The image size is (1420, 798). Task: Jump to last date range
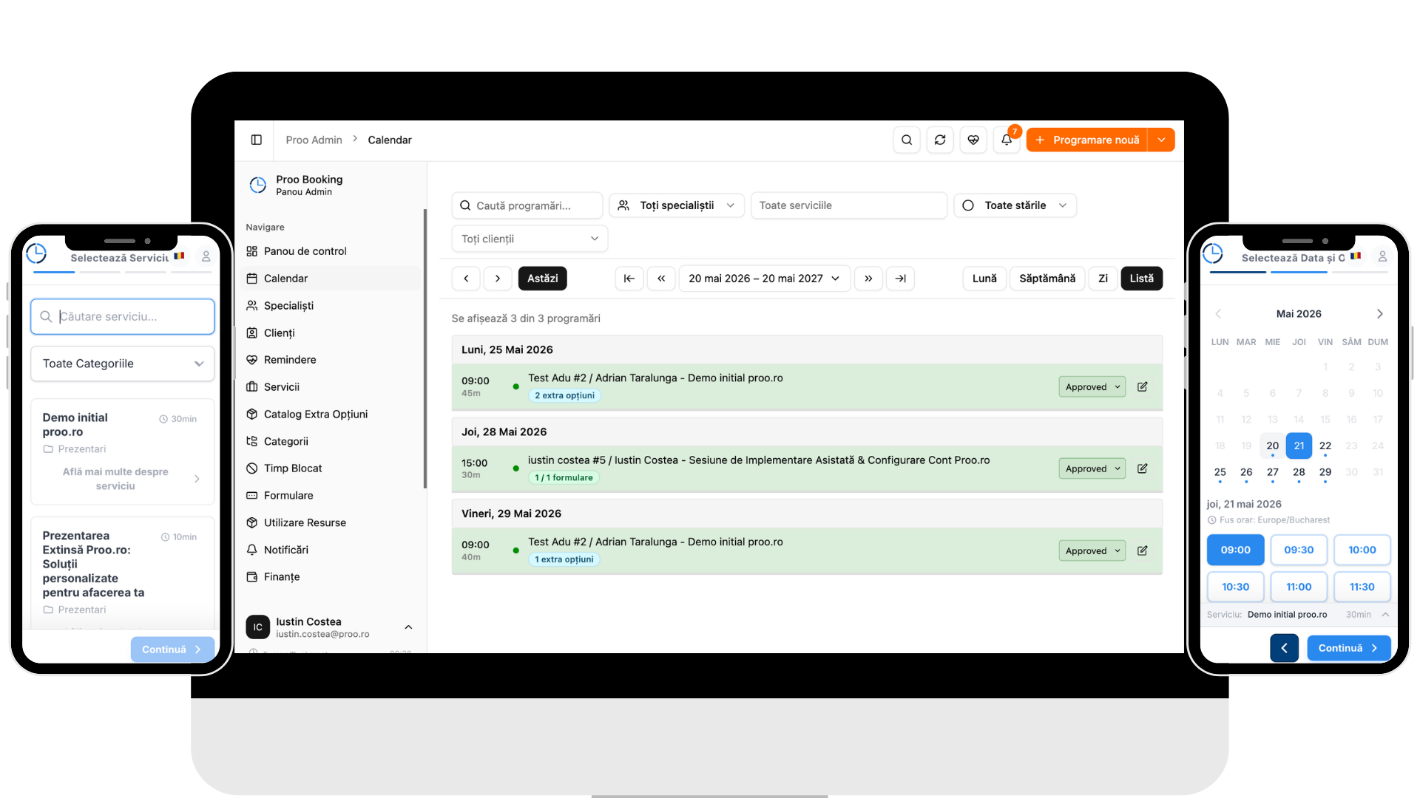pyautogui.click(x=900, y=279)
